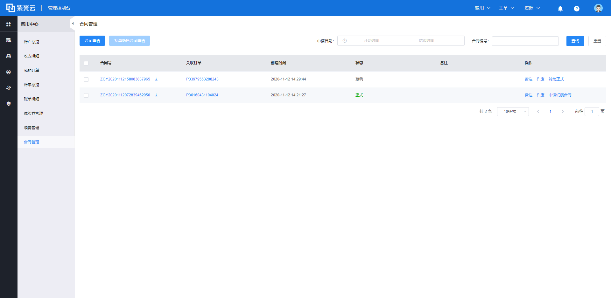Select page 1 in pagination

coord(550,112)
